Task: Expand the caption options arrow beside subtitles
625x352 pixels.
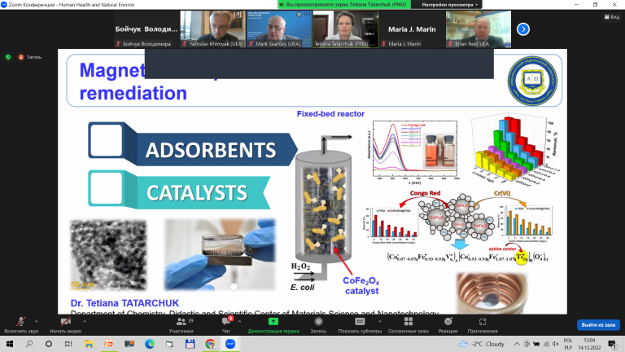Action: 379,321
